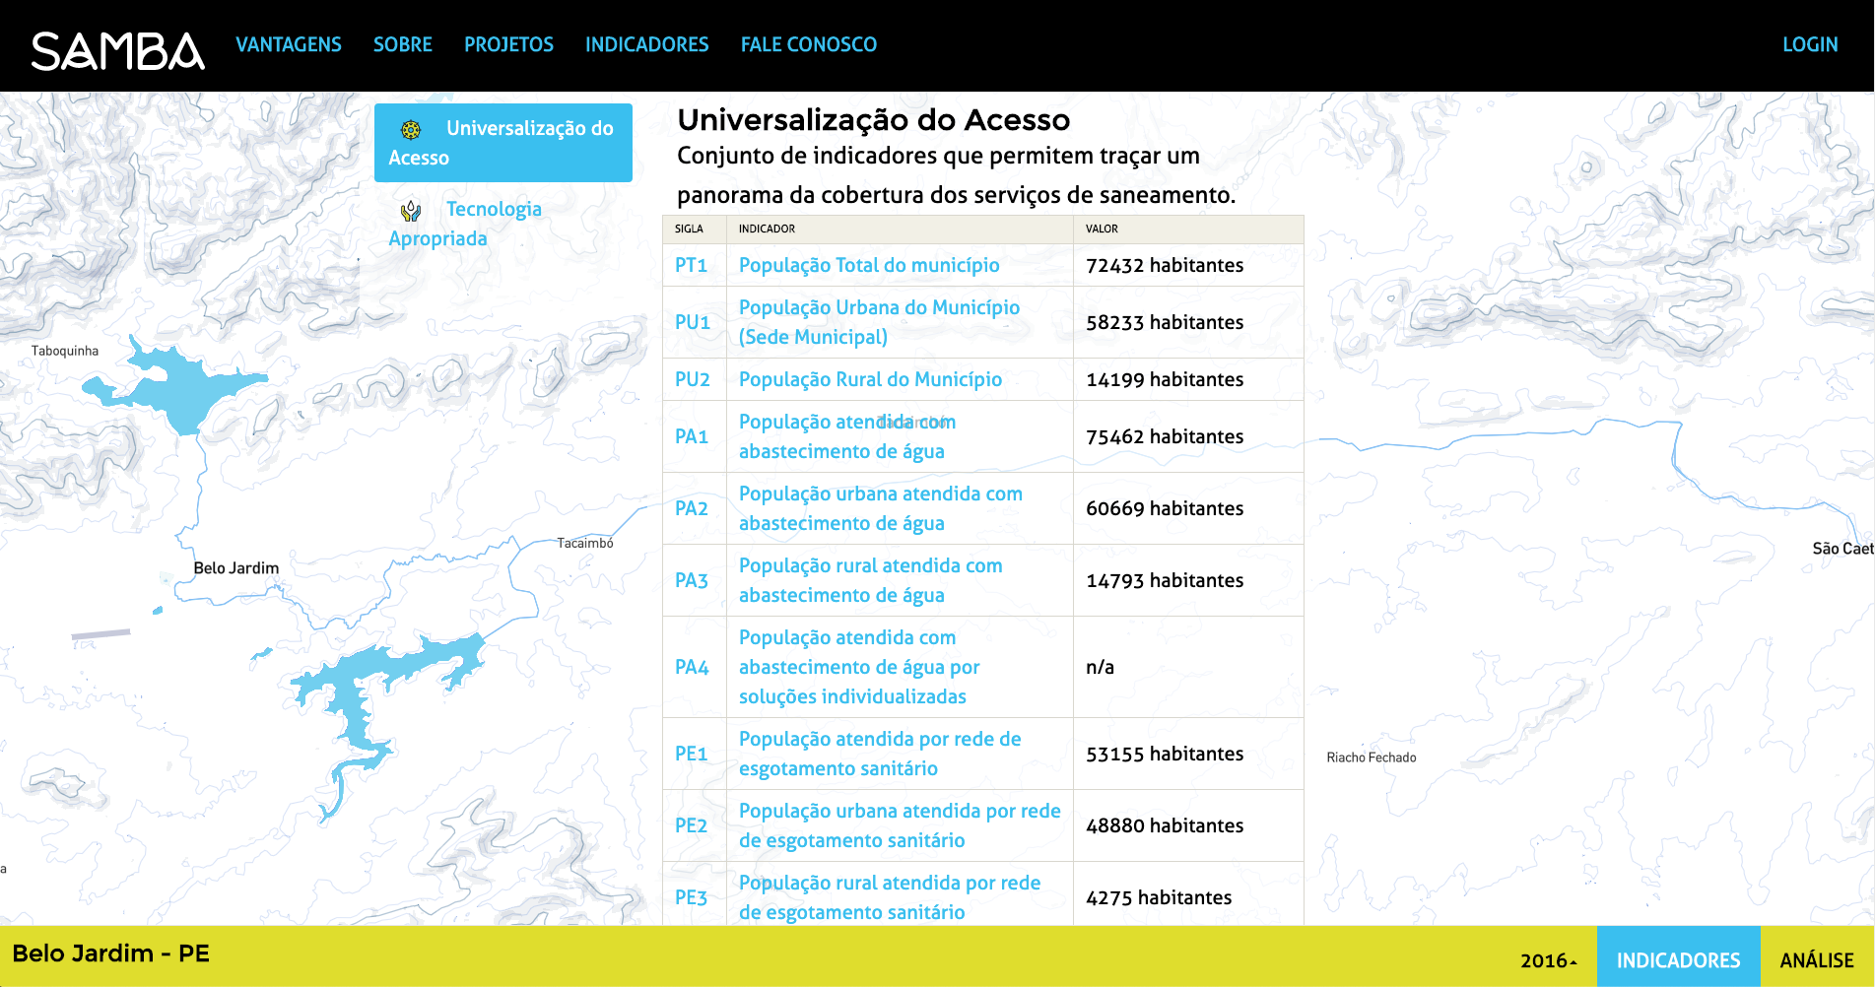Select the INDICADORES tab in bottom bar

click(1678, 959)
